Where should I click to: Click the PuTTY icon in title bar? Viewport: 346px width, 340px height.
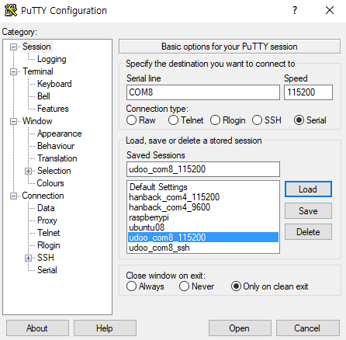click(x=11, y=11)
